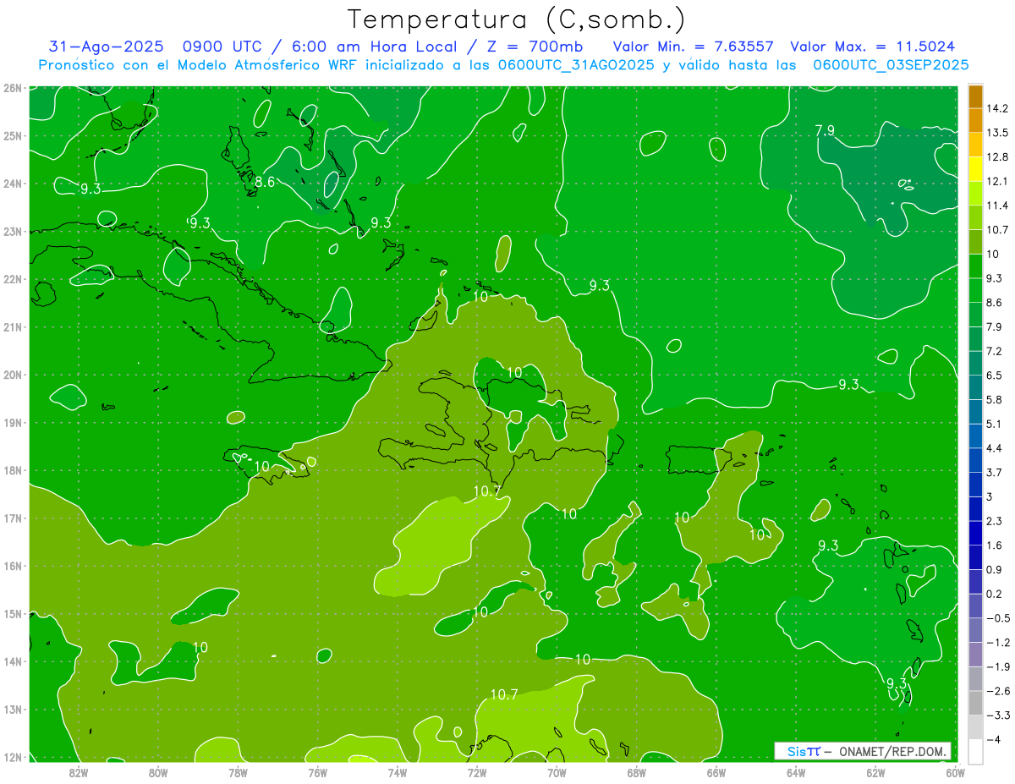This screenshot has height=784, width=1015.
Task: Click the 62W longitude axis label
Action: [875, 772]
